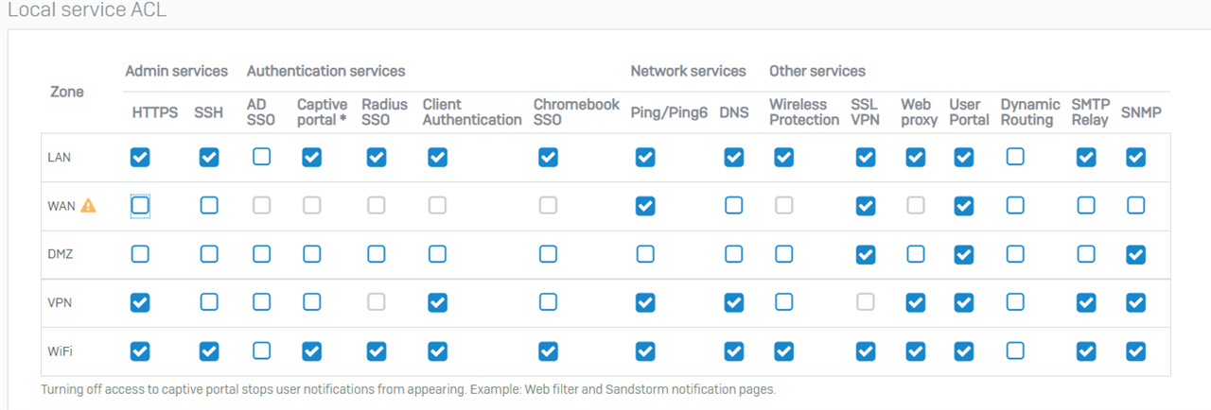The height and width of the screenshot is (410, 1211).
Task: Uncheck Ping/Ping6 for the WAN zone
Action: 645,205
